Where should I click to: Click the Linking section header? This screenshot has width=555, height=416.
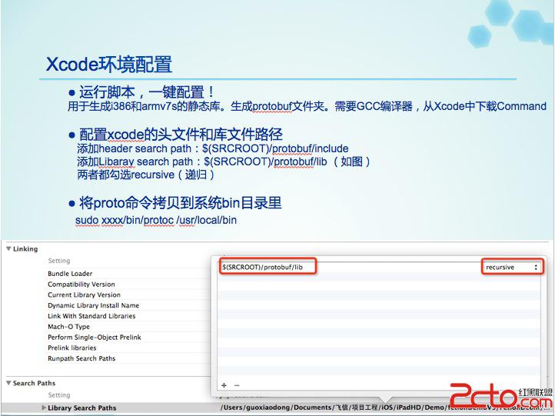25,249
